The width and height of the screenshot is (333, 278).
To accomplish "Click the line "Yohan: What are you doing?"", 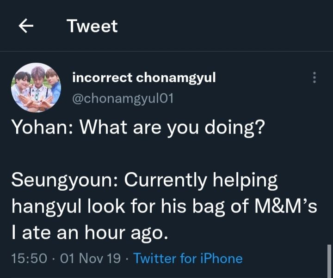I will coord(138,128).
